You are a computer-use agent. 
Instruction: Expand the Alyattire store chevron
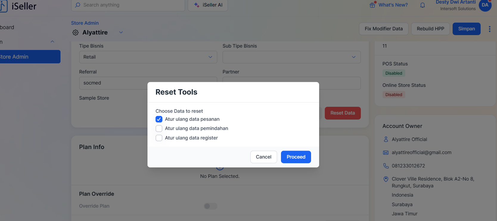121,32
